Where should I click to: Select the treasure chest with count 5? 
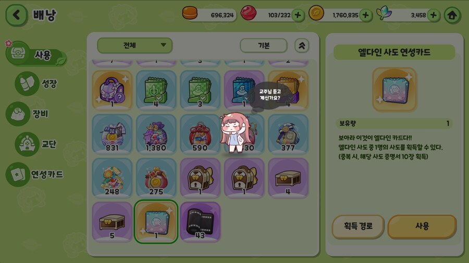click(112, 222)
